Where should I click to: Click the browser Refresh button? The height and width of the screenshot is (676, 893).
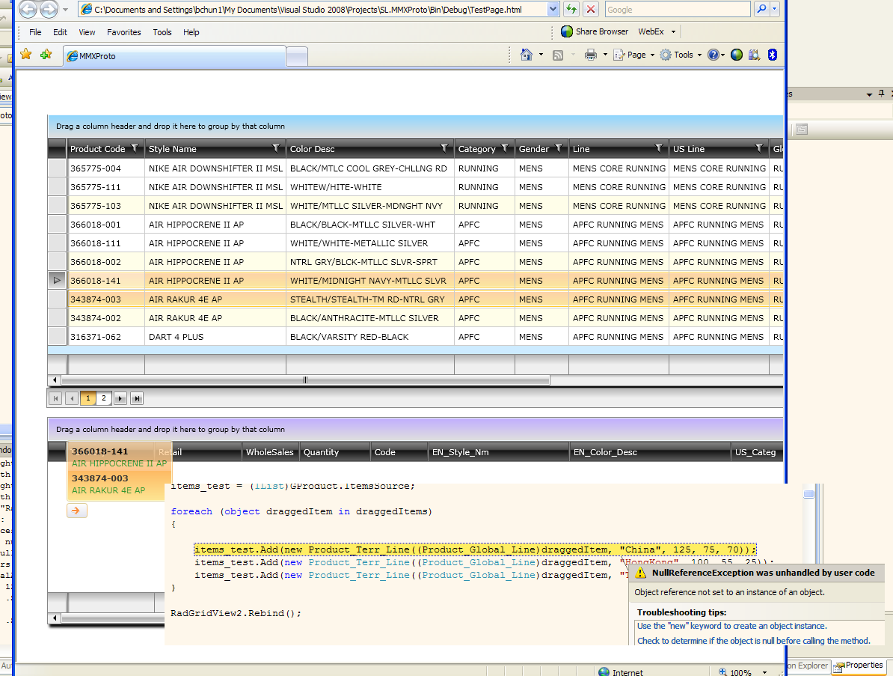coord(571,9)
